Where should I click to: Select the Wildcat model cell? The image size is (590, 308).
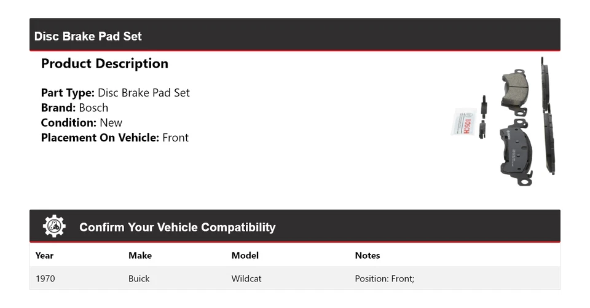(246, 278)
